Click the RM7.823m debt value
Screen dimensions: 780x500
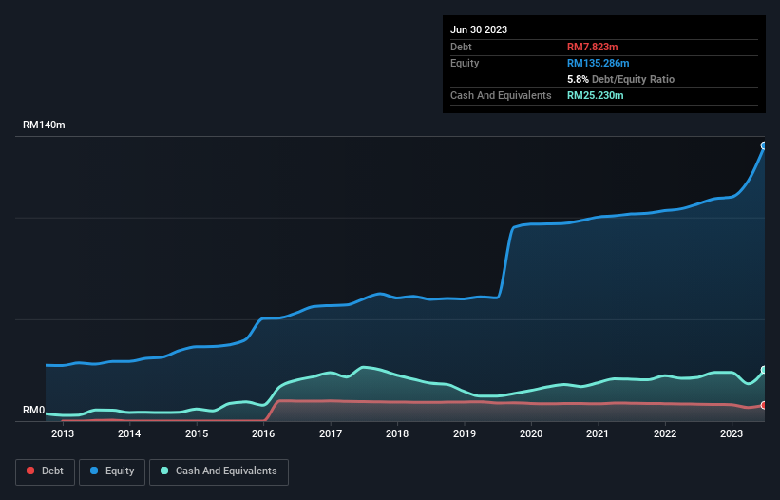tap(593, 47)
